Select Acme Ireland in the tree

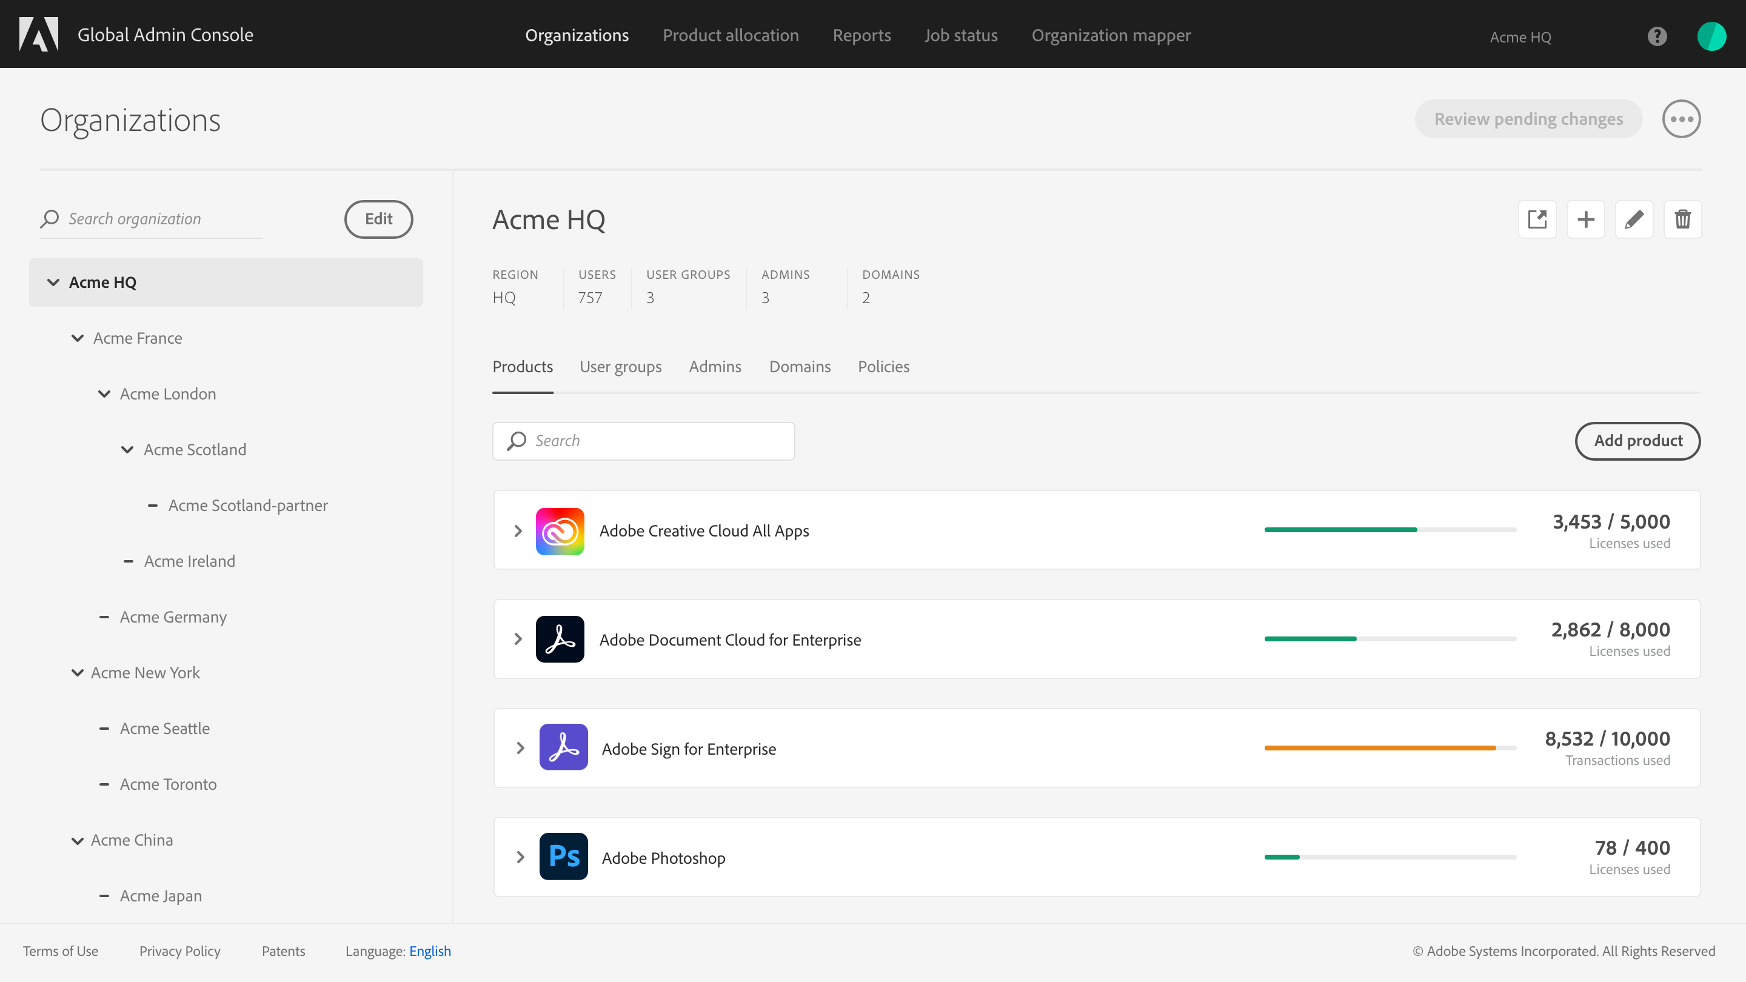[x=189, y=561]
